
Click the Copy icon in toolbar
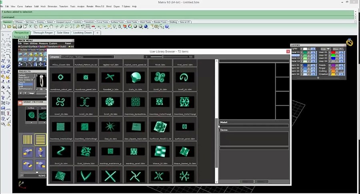tap(36, 27)
